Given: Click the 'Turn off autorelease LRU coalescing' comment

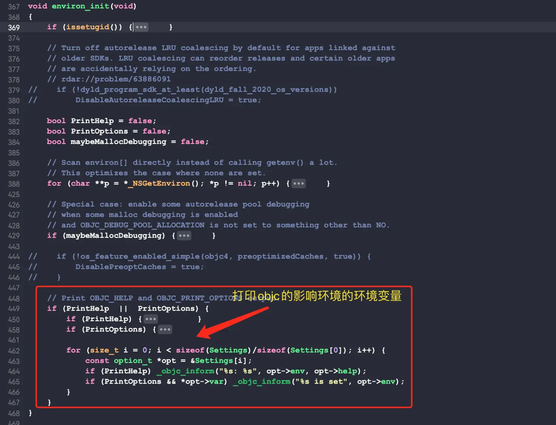Looking at the screenshot, I should (x=221, y=48).
